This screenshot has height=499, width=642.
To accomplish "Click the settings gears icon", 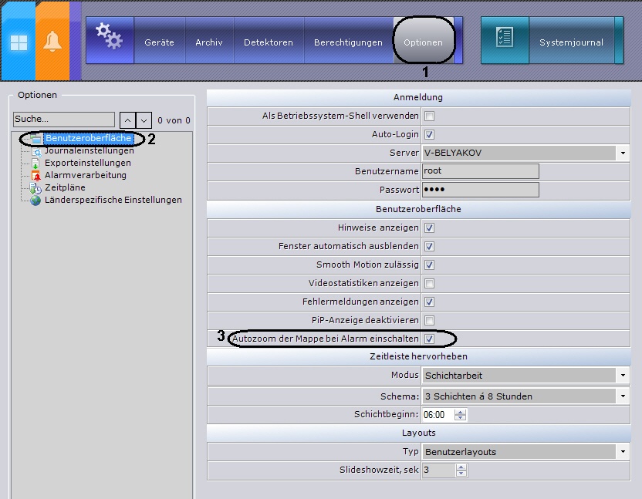I will [x=110, y=37].
